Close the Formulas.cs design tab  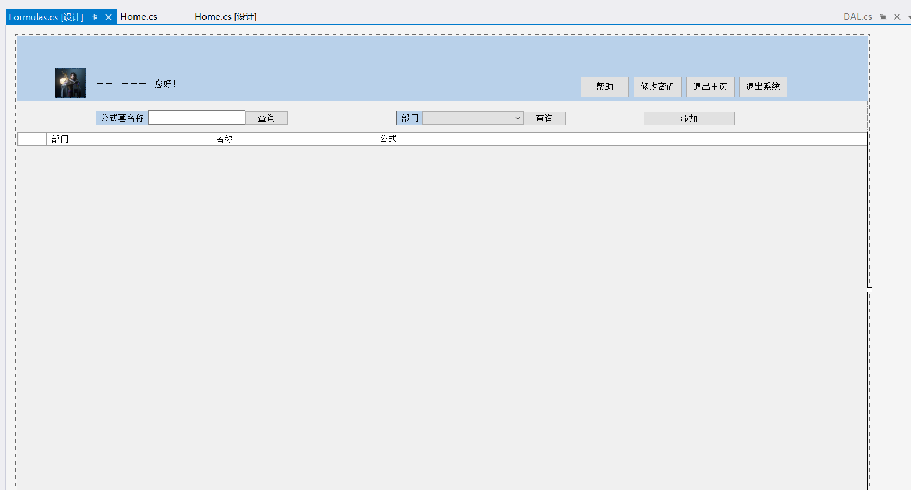tap(109, 17)
